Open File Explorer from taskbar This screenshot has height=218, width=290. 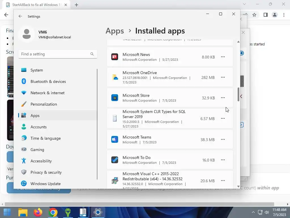pyautogui.click(x=23, y=212)
